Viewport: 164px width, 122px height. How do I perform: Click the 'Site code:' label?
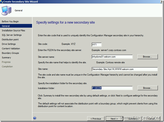tap(43, 44)
